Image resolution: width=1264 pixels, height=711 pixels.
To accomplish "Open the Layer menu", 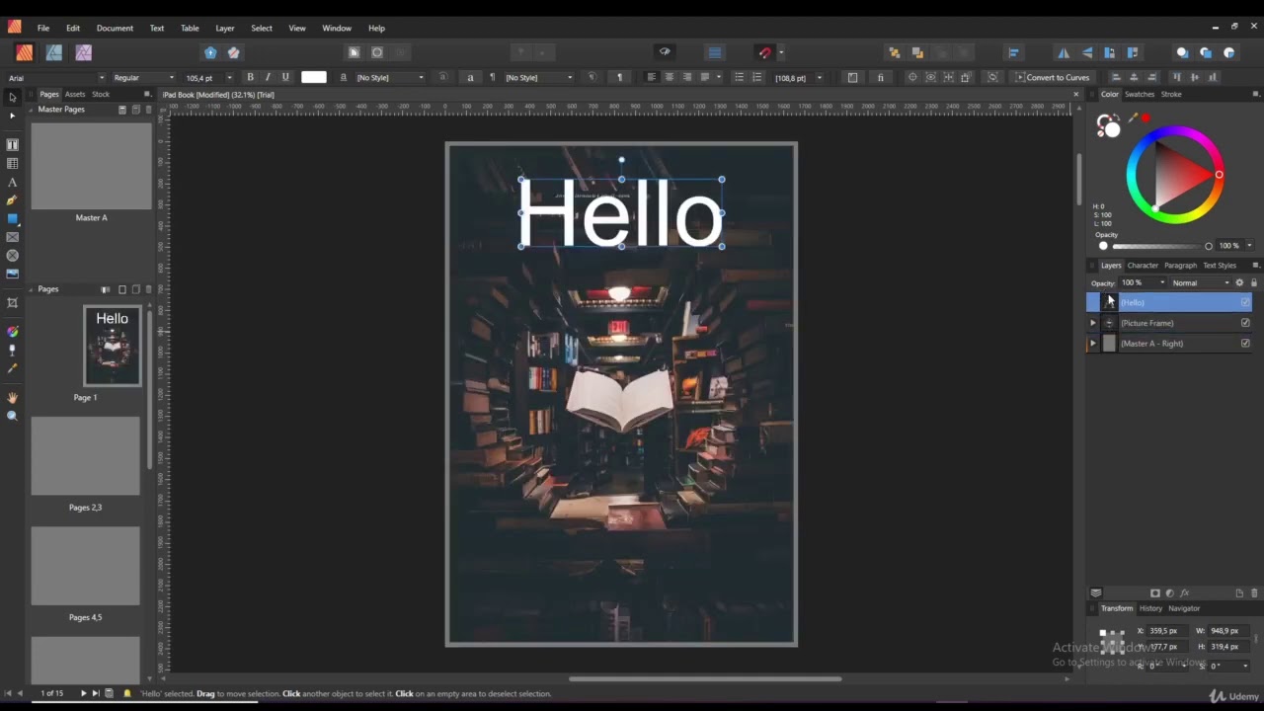I will pos(225,28).
